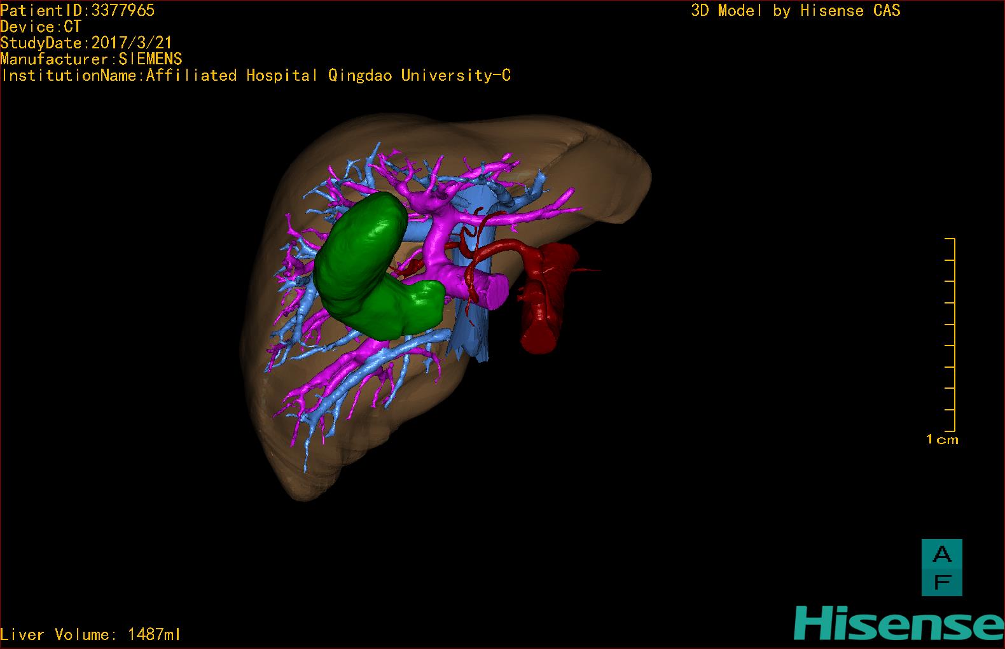Image resolution: width=1005 pixels, height=649 pixels.
Task: Select the dark red structure beside the liver
Action: 544,299
